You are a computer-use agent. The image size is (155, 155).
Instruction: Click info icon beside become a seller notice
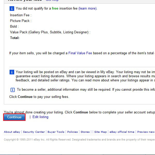[x=13, y=90]
